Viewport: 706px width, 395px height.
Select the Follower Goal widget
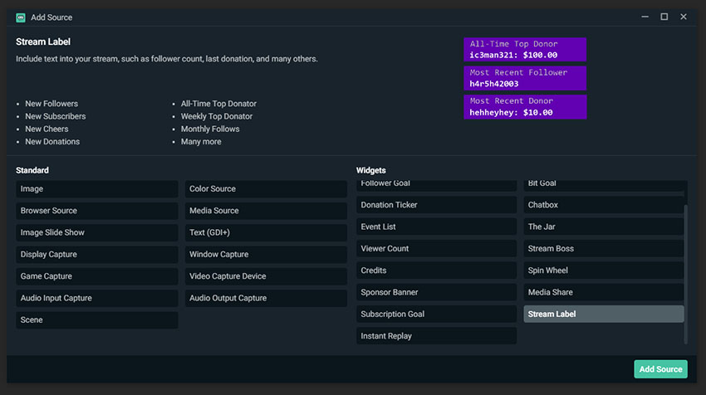[436, 185]
